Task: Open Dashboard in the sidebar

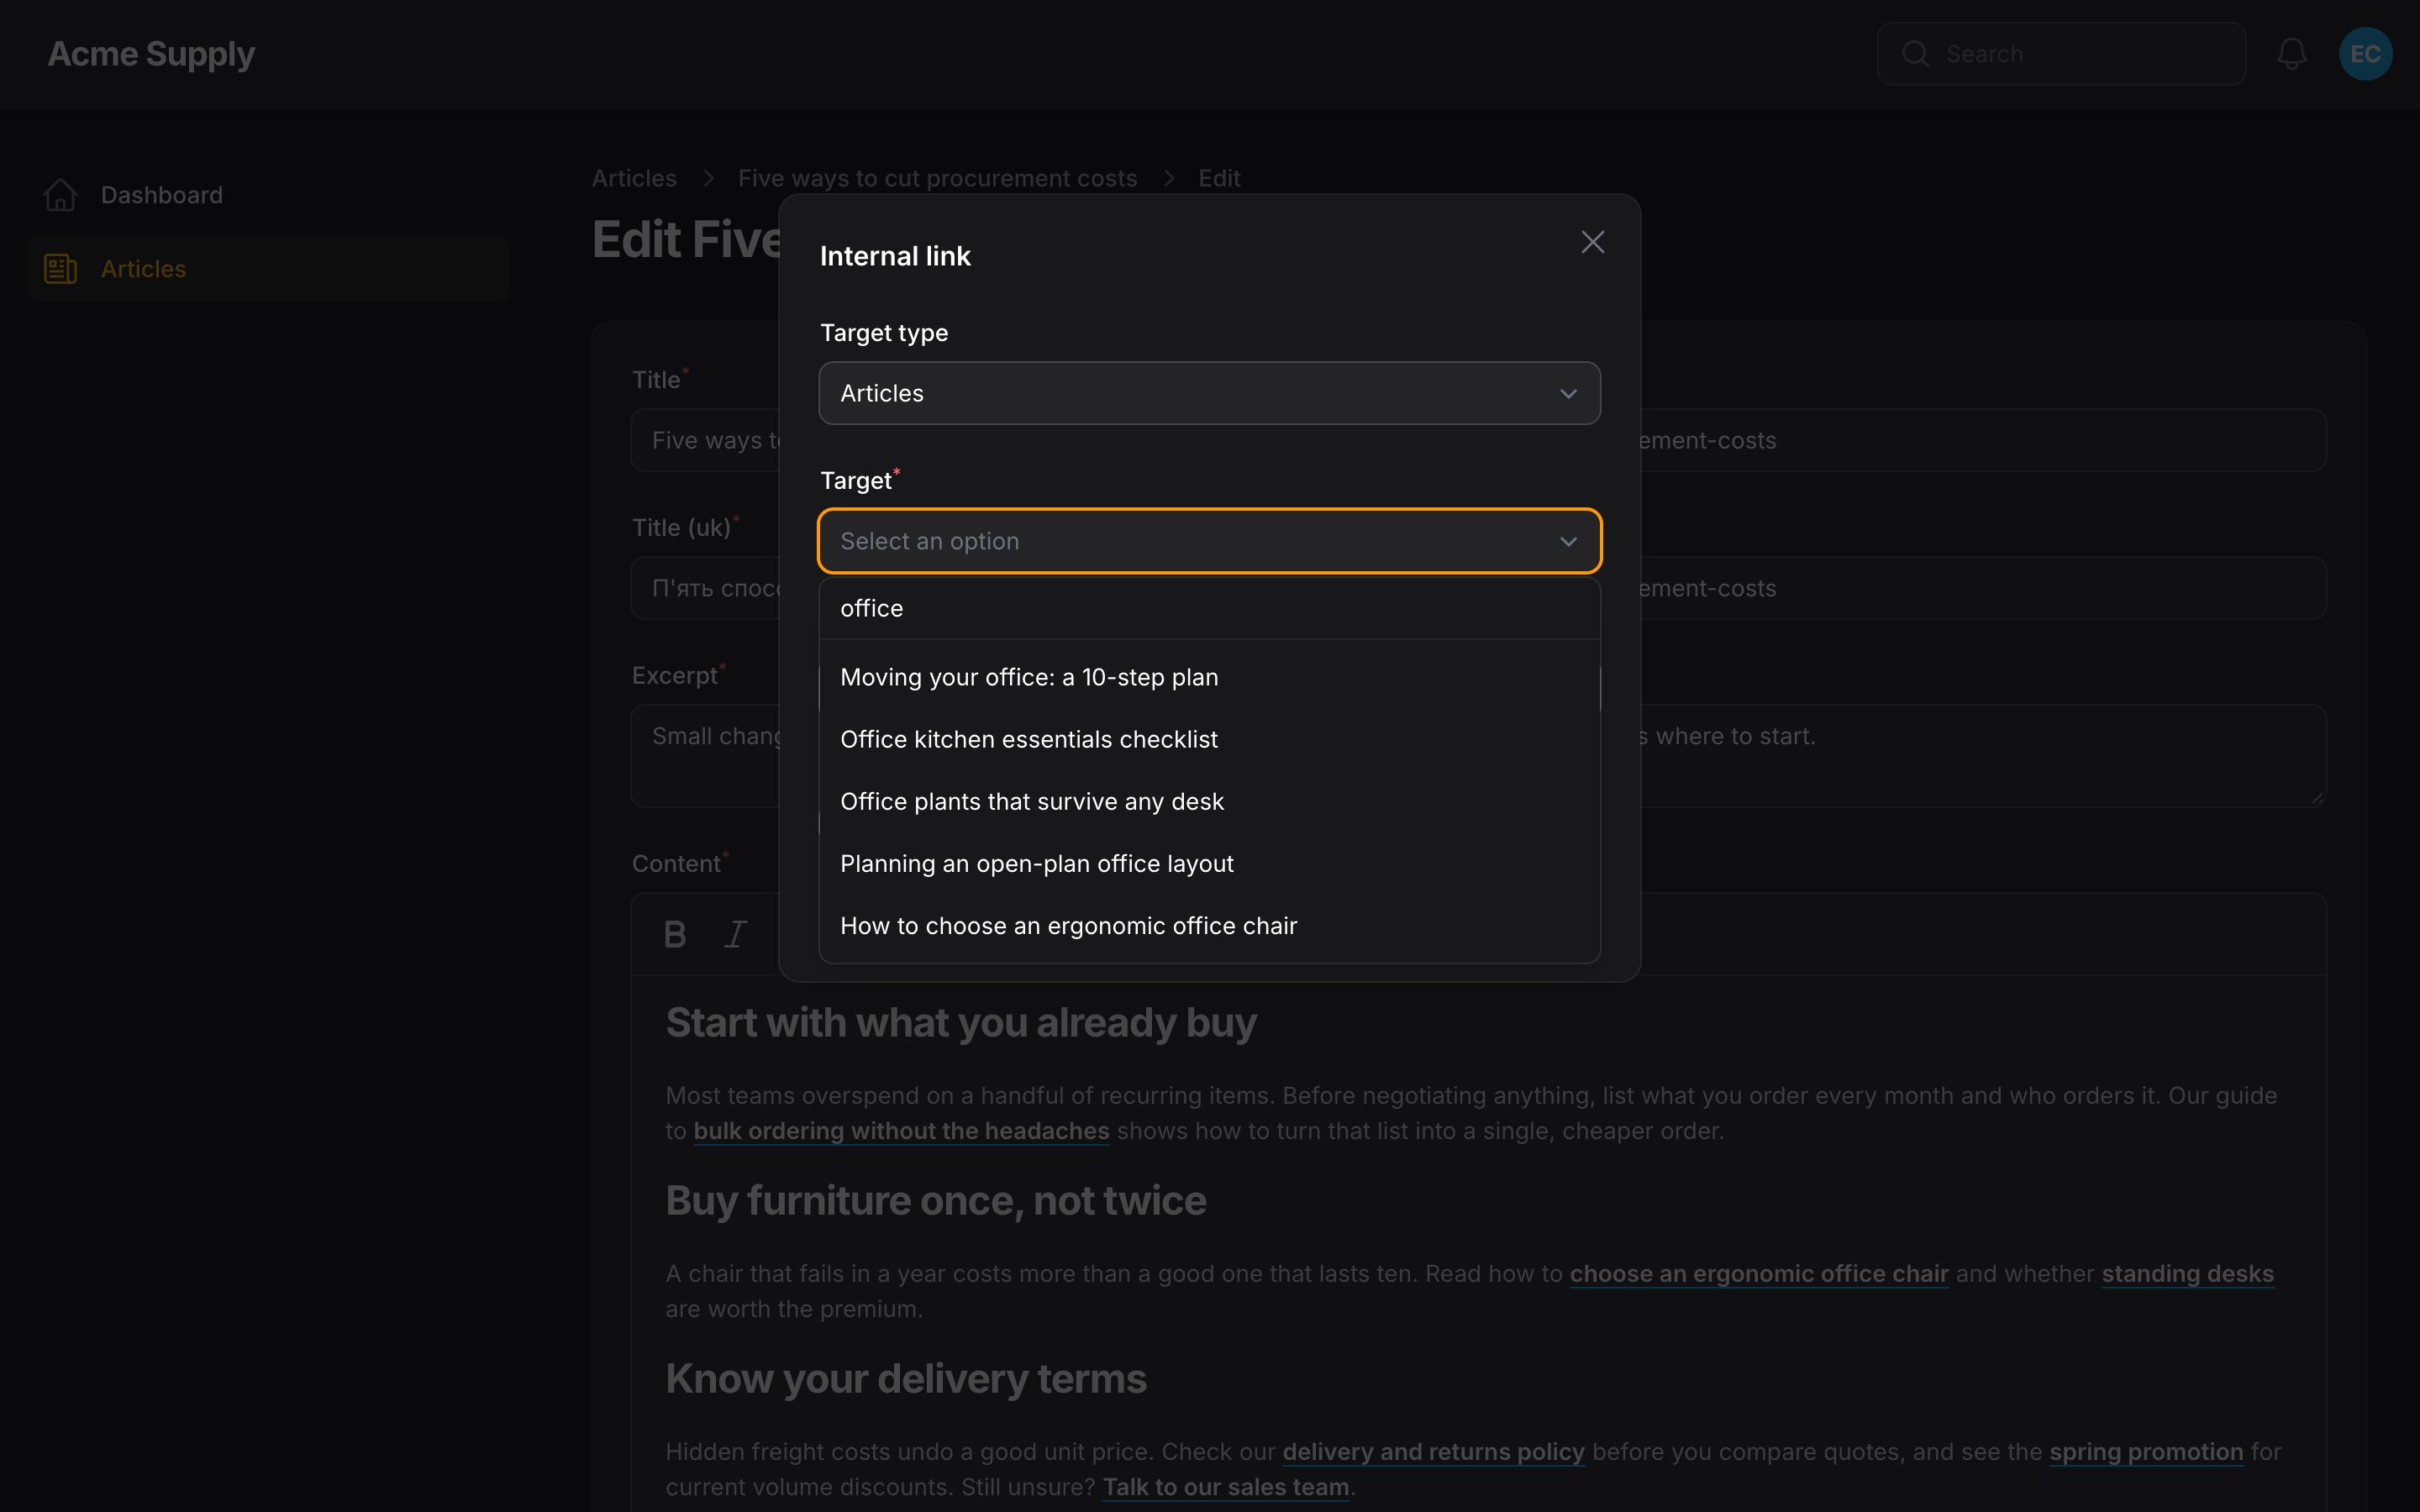Action: click(x=269, y=195)
